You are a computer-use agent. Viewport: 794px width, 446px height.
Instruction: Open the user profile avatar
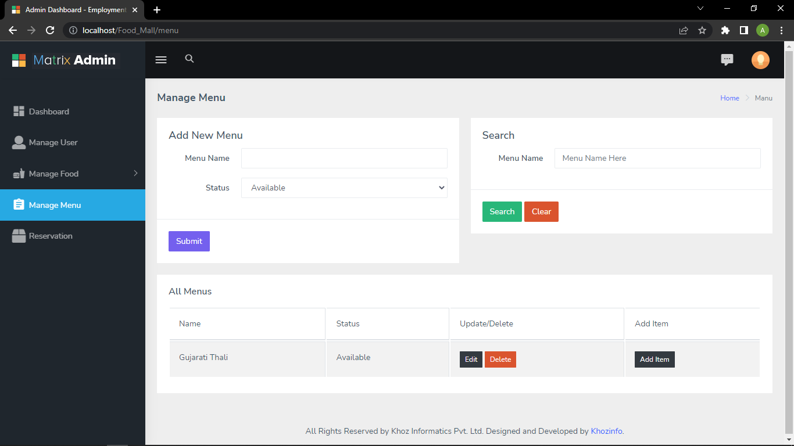[760, 60]
